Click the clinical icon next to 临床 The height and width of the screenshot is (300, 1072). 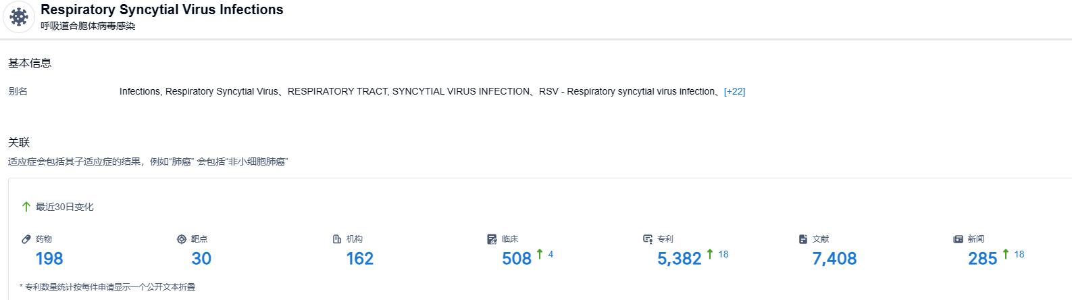click(x=492, y=239)
